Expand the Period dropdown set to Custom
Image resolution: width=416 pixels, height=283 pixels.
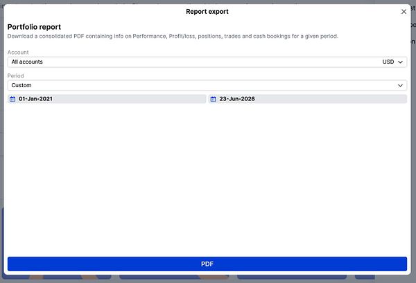(x=207, y=85)
